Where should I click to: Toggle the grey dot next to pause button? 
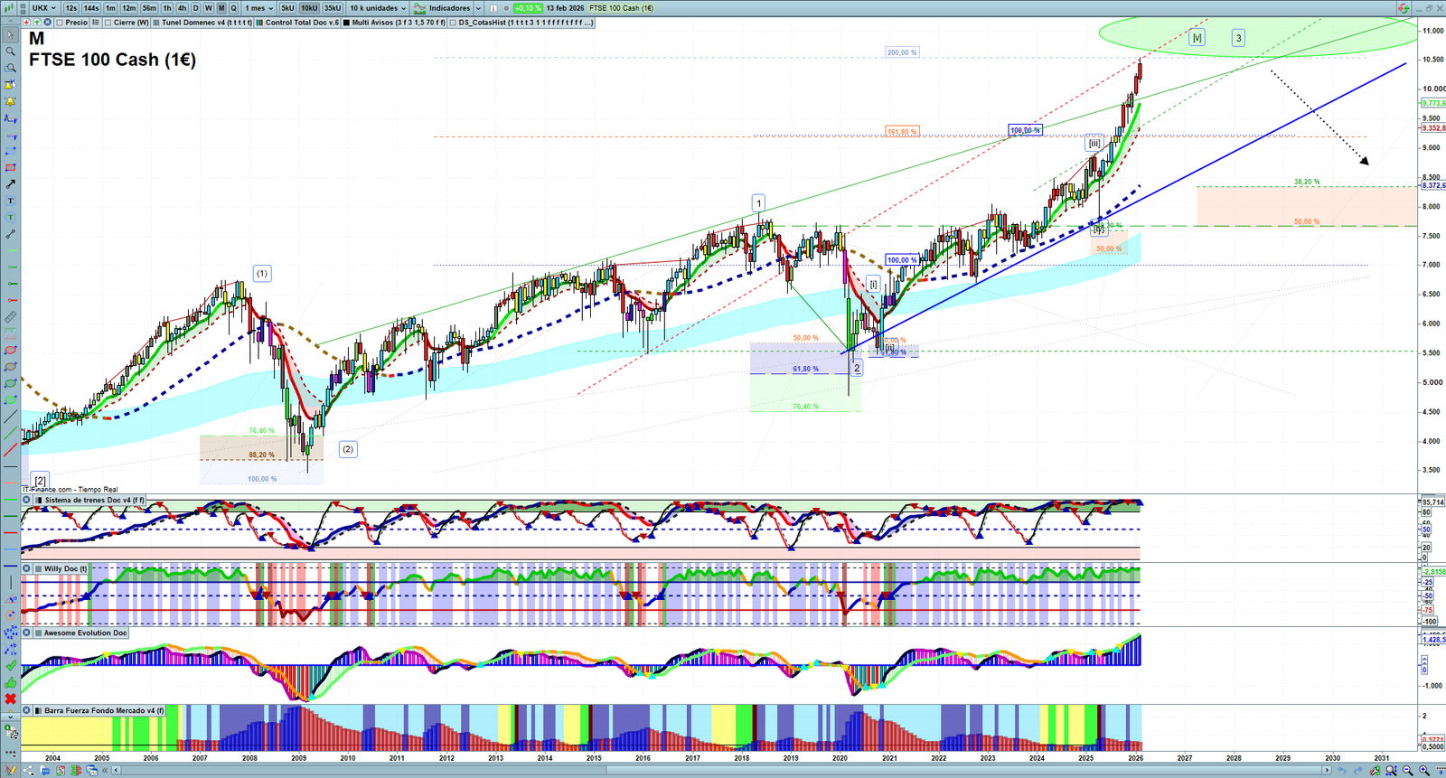pos(506,8)
